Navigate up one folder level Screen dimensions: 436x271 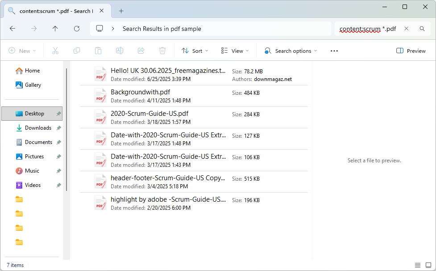(x=55, y=28)
